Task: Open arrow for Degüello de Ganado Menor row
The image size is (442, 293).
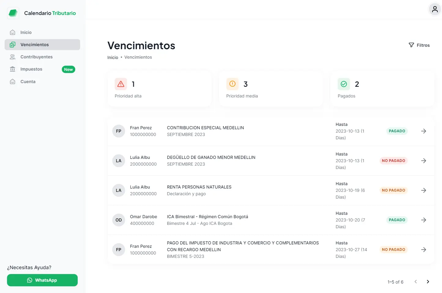Action: click(x=424, y=161)
